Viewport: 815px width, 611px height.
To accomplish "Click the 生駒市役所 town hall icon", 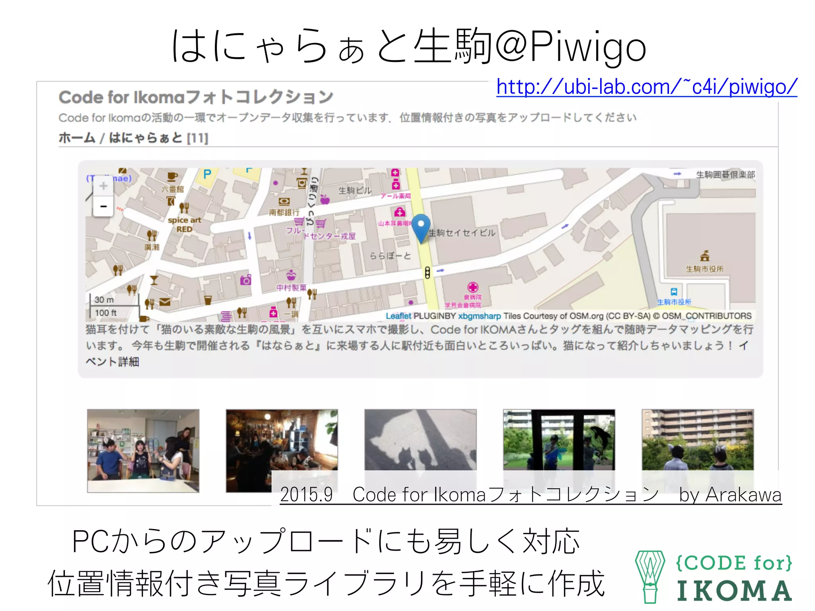I will (704, 255).
